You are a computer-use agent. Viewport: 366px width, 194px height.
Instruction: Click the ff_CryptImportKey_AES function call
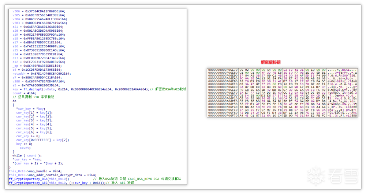(x=57, y=183)
